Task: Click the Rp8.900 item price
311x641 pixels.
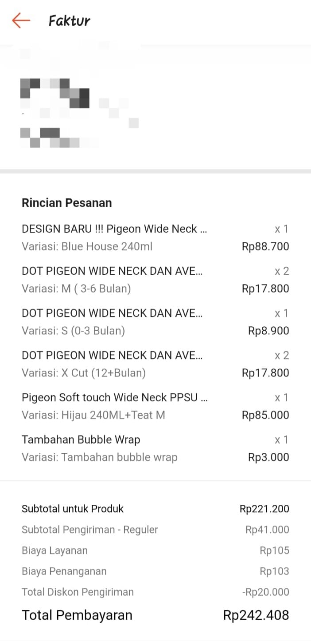Action: point(268,331)
